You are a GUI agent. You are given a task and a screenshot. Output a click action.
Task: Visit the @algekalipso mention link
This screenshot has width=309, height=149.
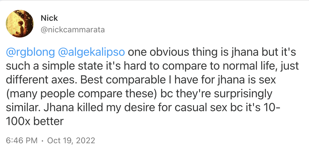pos(91,53)
